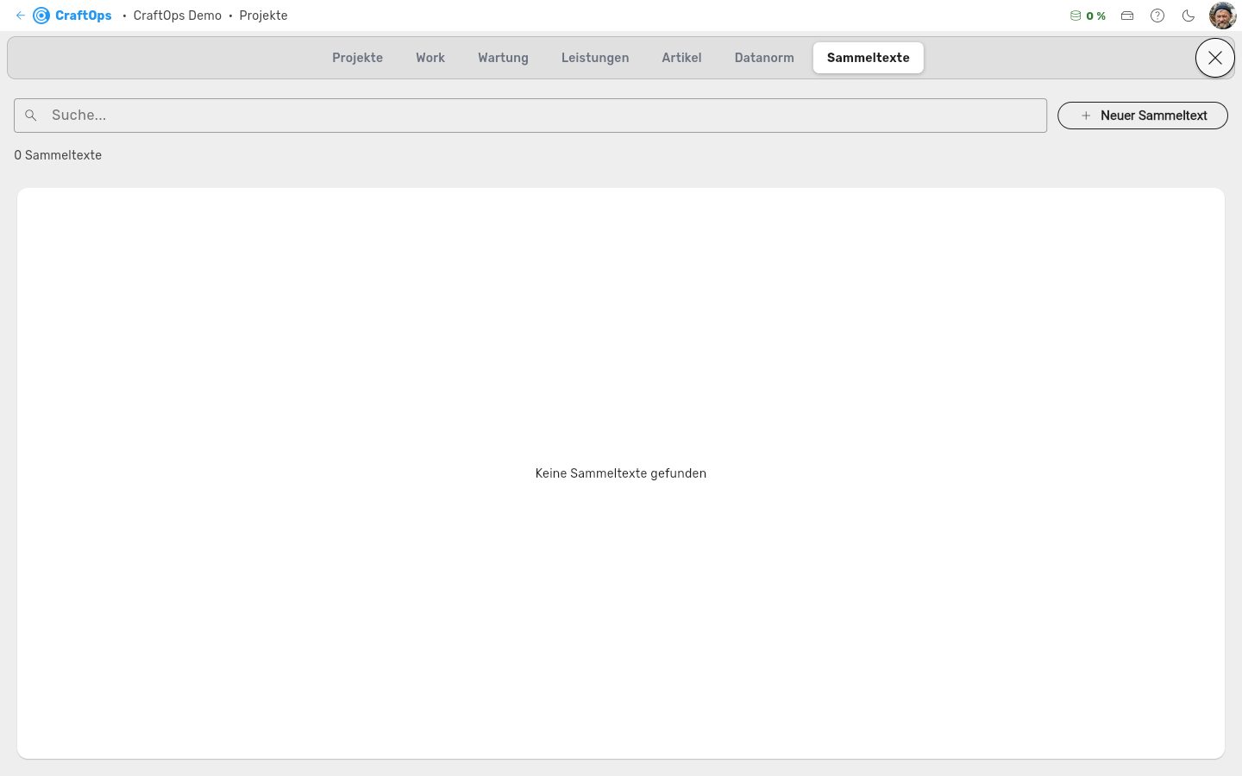Select the Leistungen tab
The width and height of the screenshot is (1242, 776).
(595, 58)
